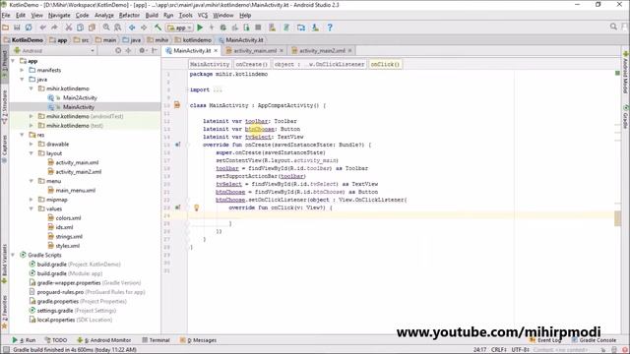This screenshot has height=354, width=630.
Task: Click the Save All toolbar icon
Action: point(17,28)
